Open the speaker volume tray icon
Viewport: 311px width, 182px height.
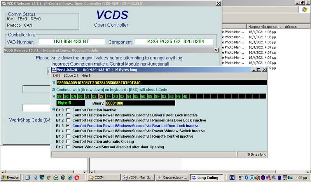point(257,177)
